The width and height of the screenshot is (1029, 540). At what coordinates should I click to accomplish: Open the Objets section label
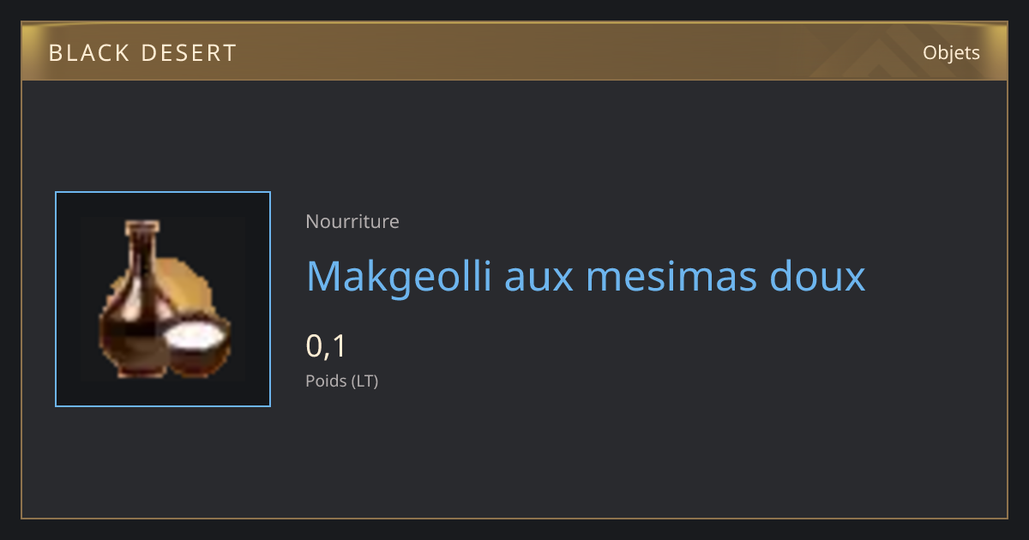click(951, 52)
